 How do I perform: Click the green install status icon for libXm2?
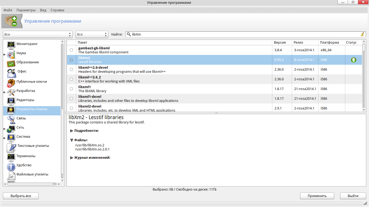354,60
